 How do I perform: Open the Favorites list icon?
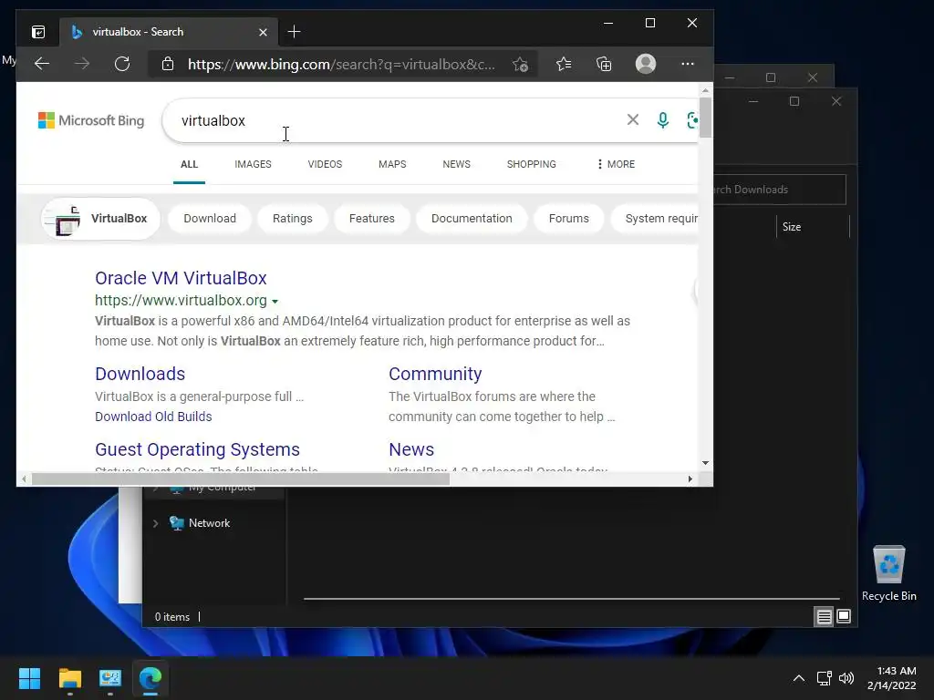[564, 64]
